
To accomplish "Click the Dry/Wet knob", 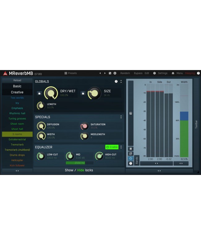I will tap(51, 93).
